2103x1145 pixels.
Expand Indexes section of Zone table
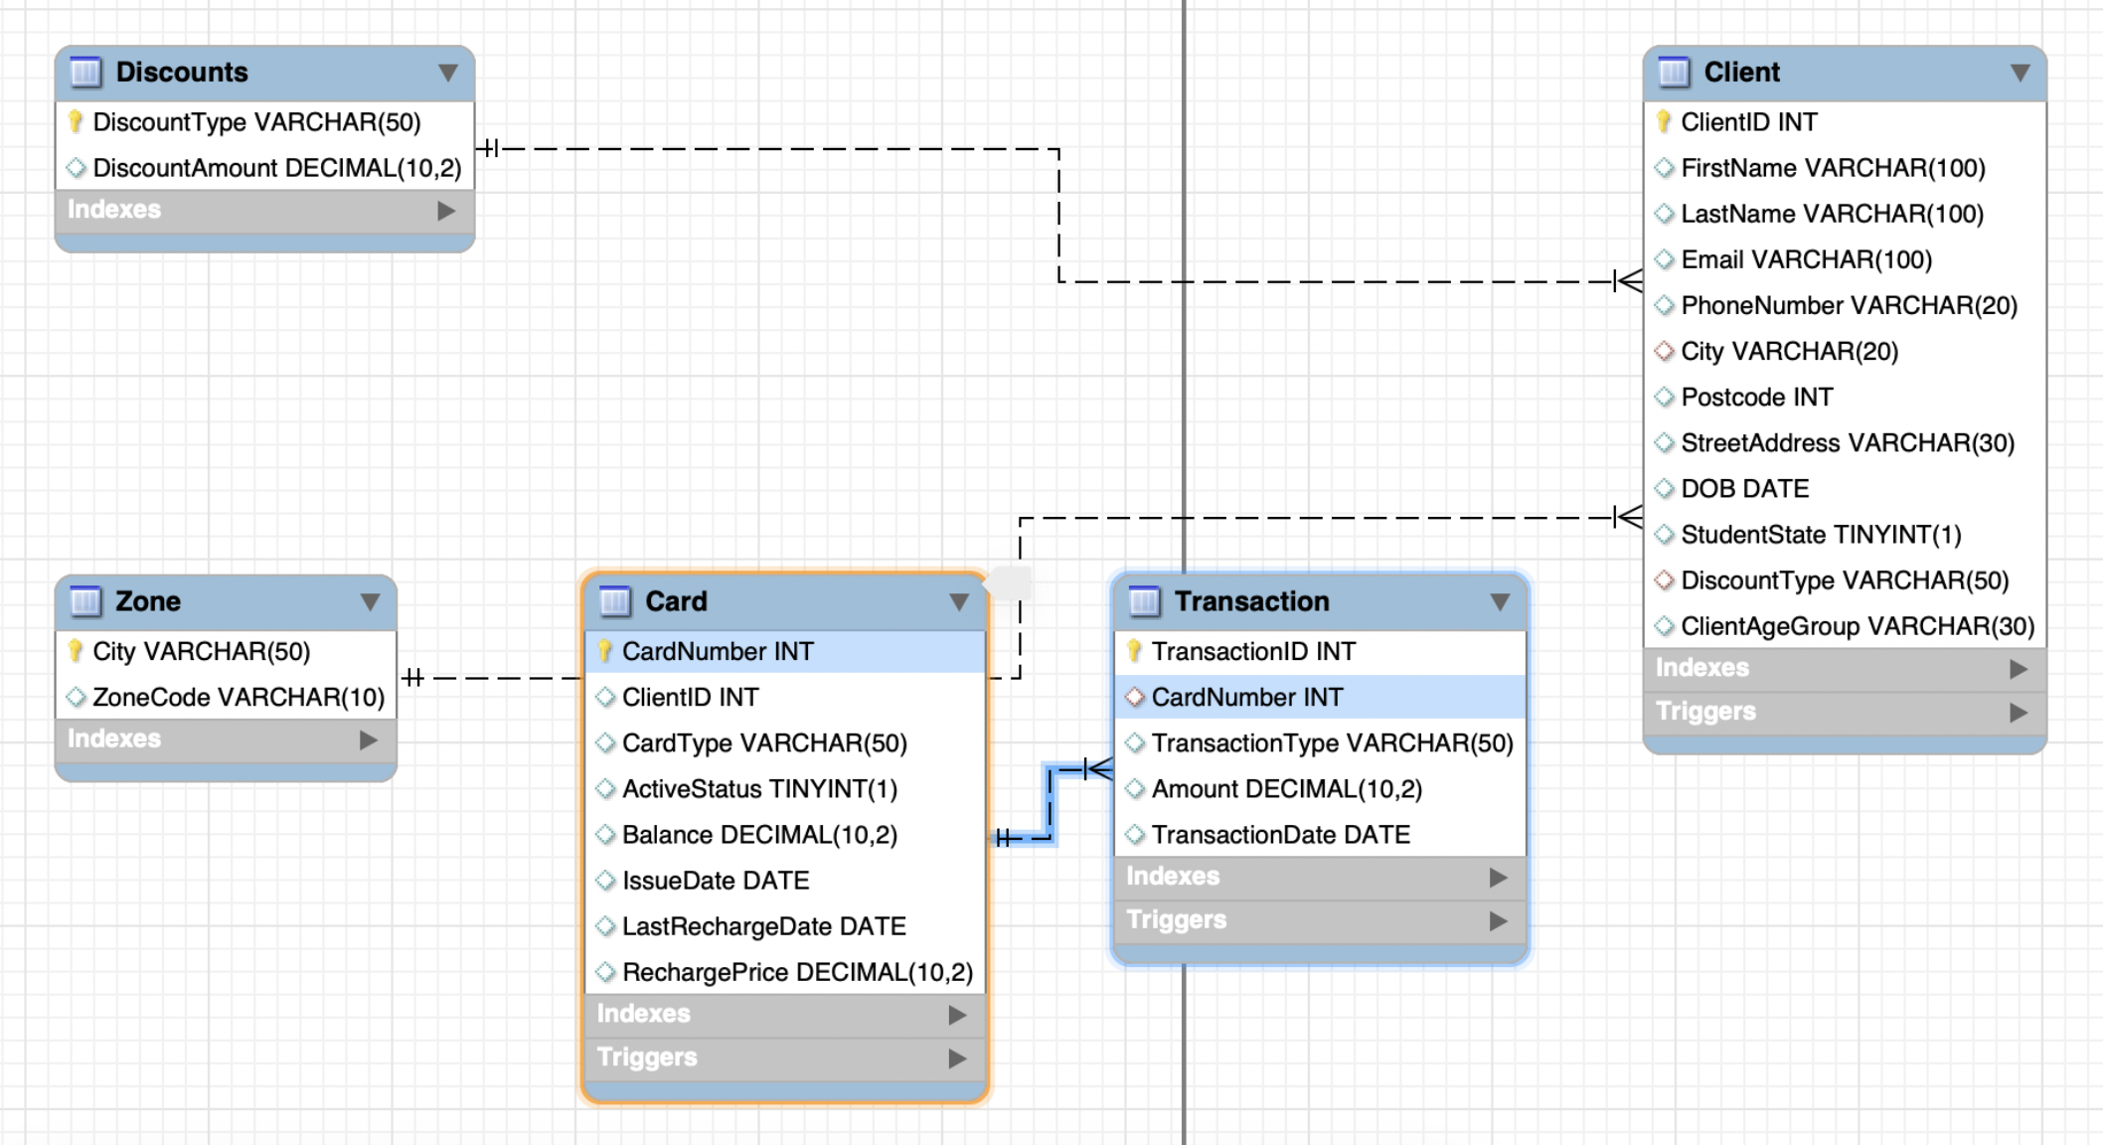coord(369,739)
